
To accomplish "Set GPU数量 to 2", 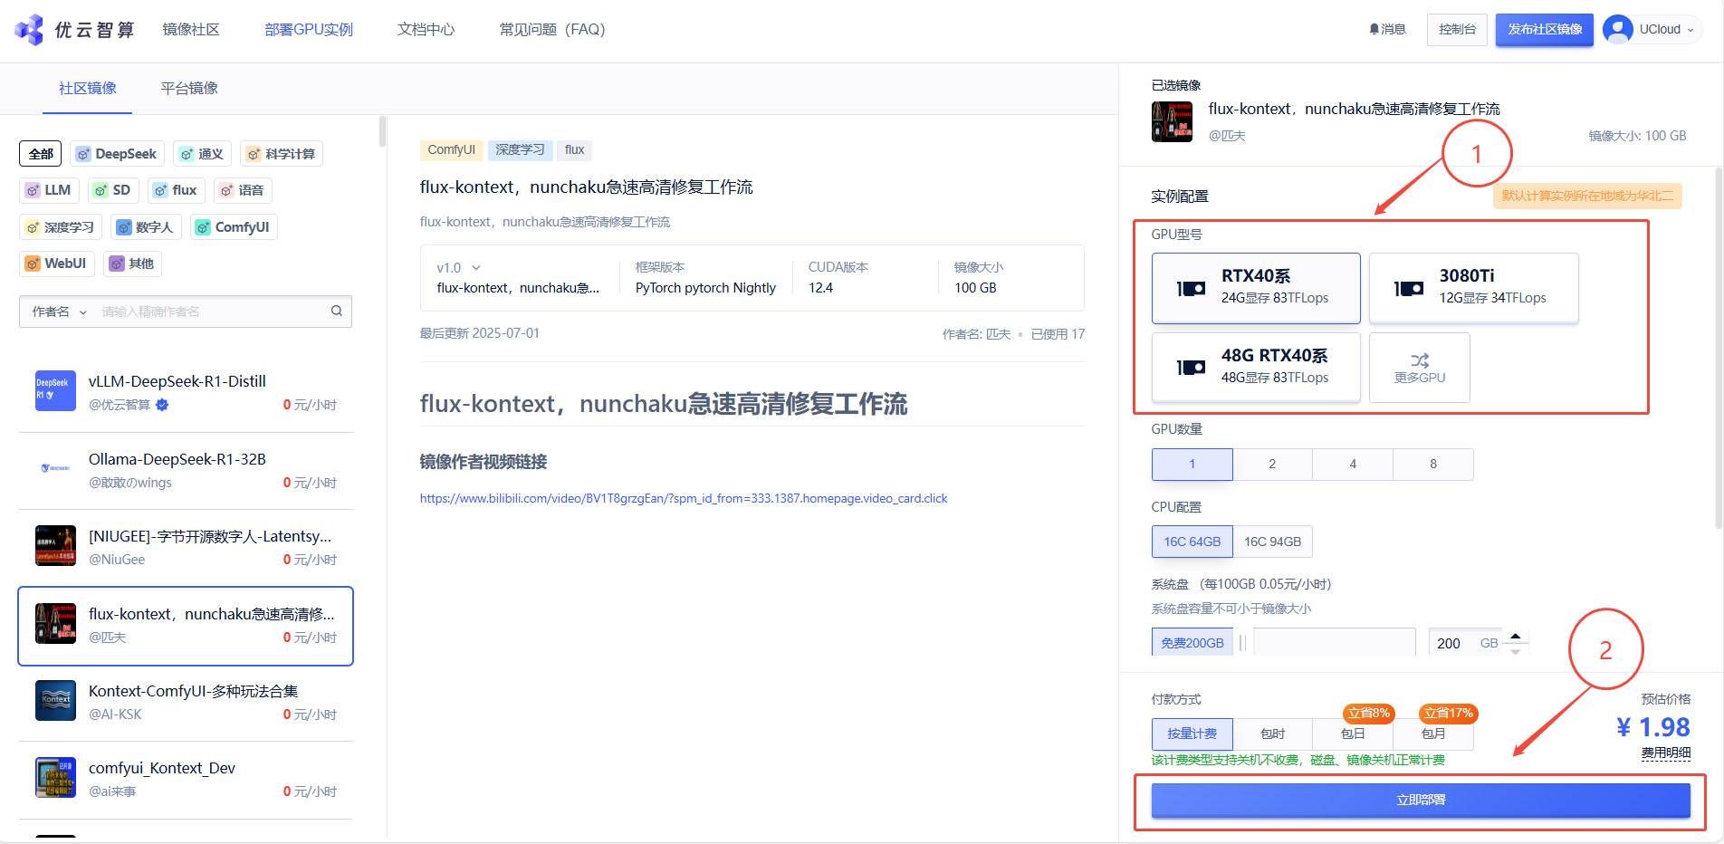I will (1272, 464).
